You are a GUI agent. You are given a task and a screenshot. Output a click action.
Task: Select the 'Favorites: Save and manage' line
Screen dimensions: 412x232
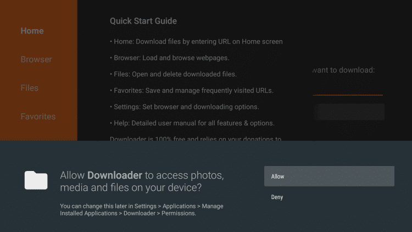(192, 91)
